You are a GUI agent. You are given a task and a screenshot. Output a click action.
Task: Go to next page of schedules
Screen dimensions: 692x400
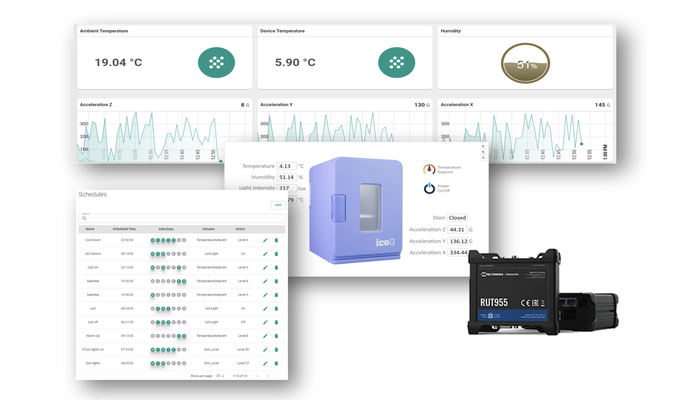268,376
